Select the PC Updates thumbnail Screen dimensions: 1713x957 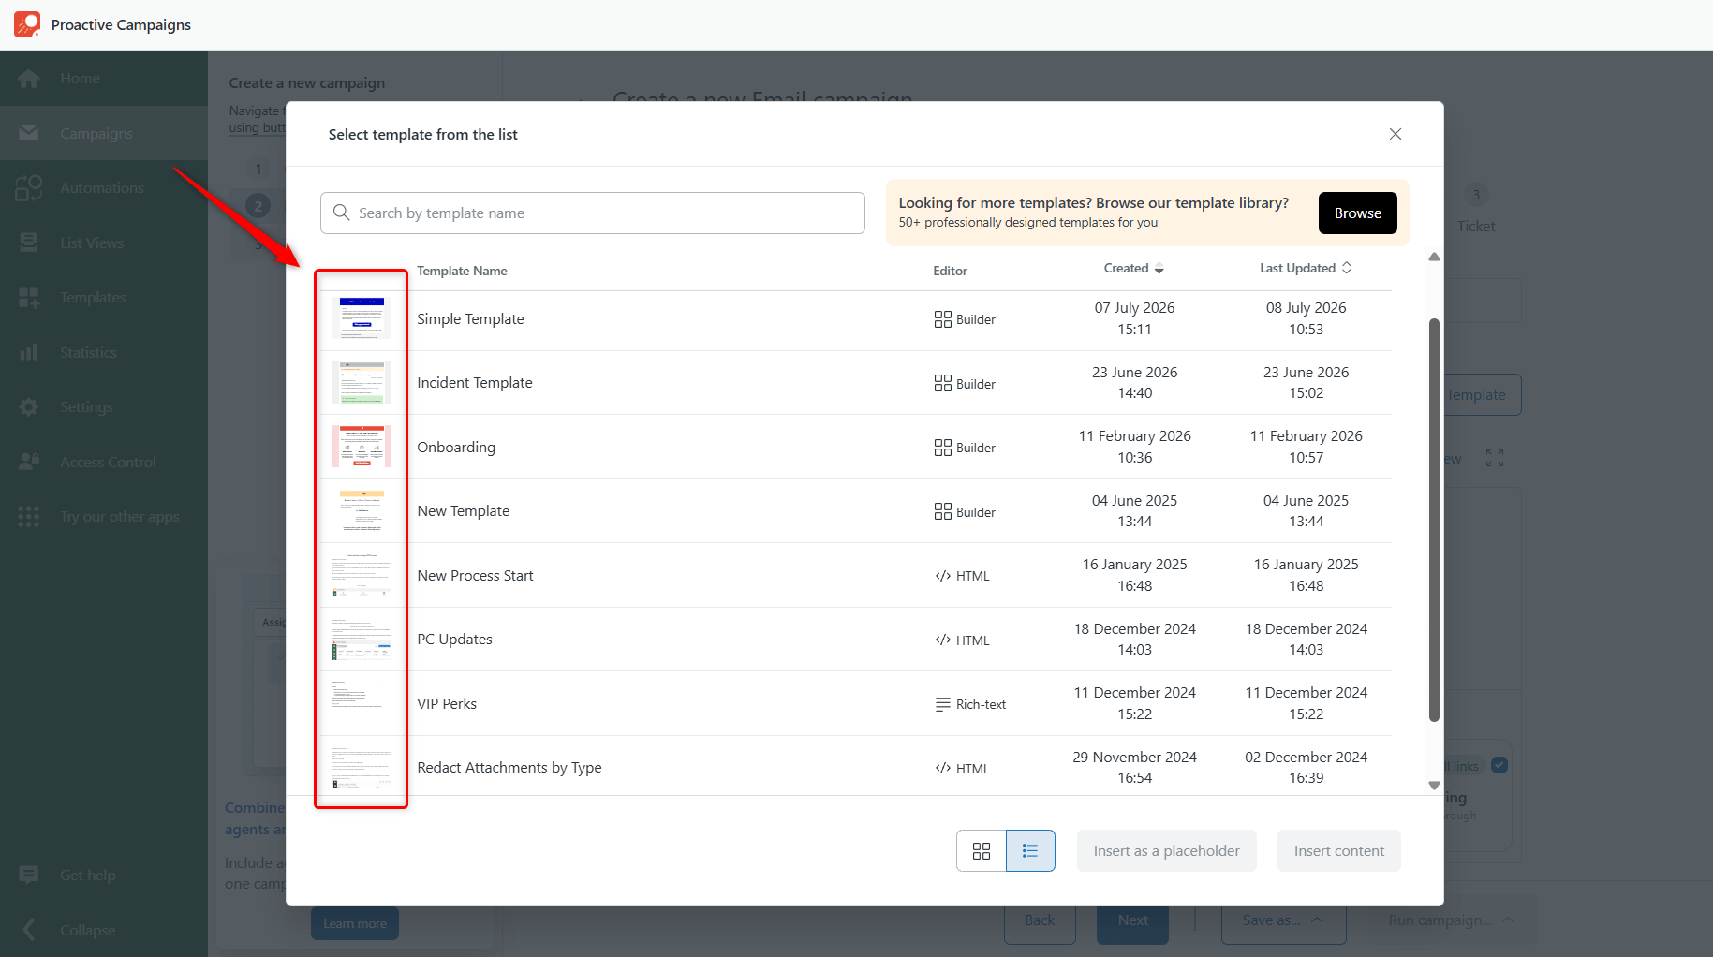point(362,639)
